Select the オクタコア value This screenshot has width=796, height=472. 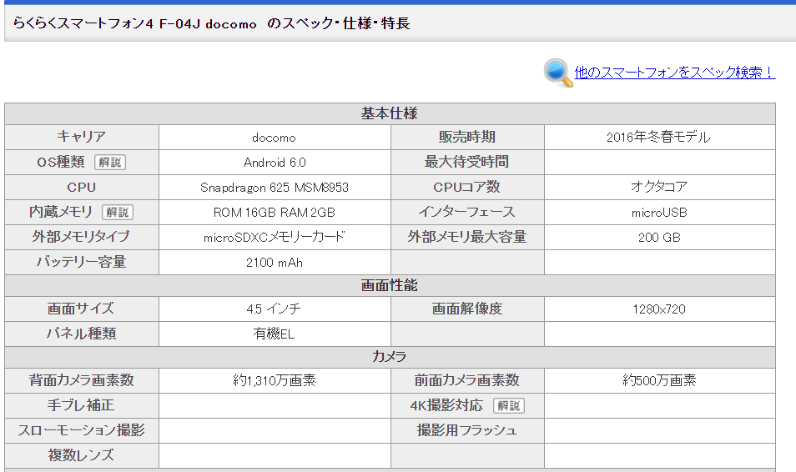point(659,187)
